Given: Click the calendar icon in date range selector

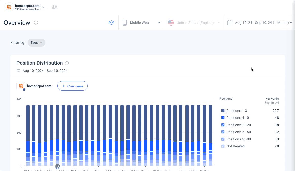Looking at the screenshot, I should click(230, 23).
